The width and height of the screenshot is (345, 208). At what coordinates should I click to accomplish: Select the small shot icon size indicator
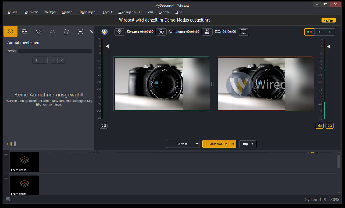pyautogui.click(x=8, y=144)
